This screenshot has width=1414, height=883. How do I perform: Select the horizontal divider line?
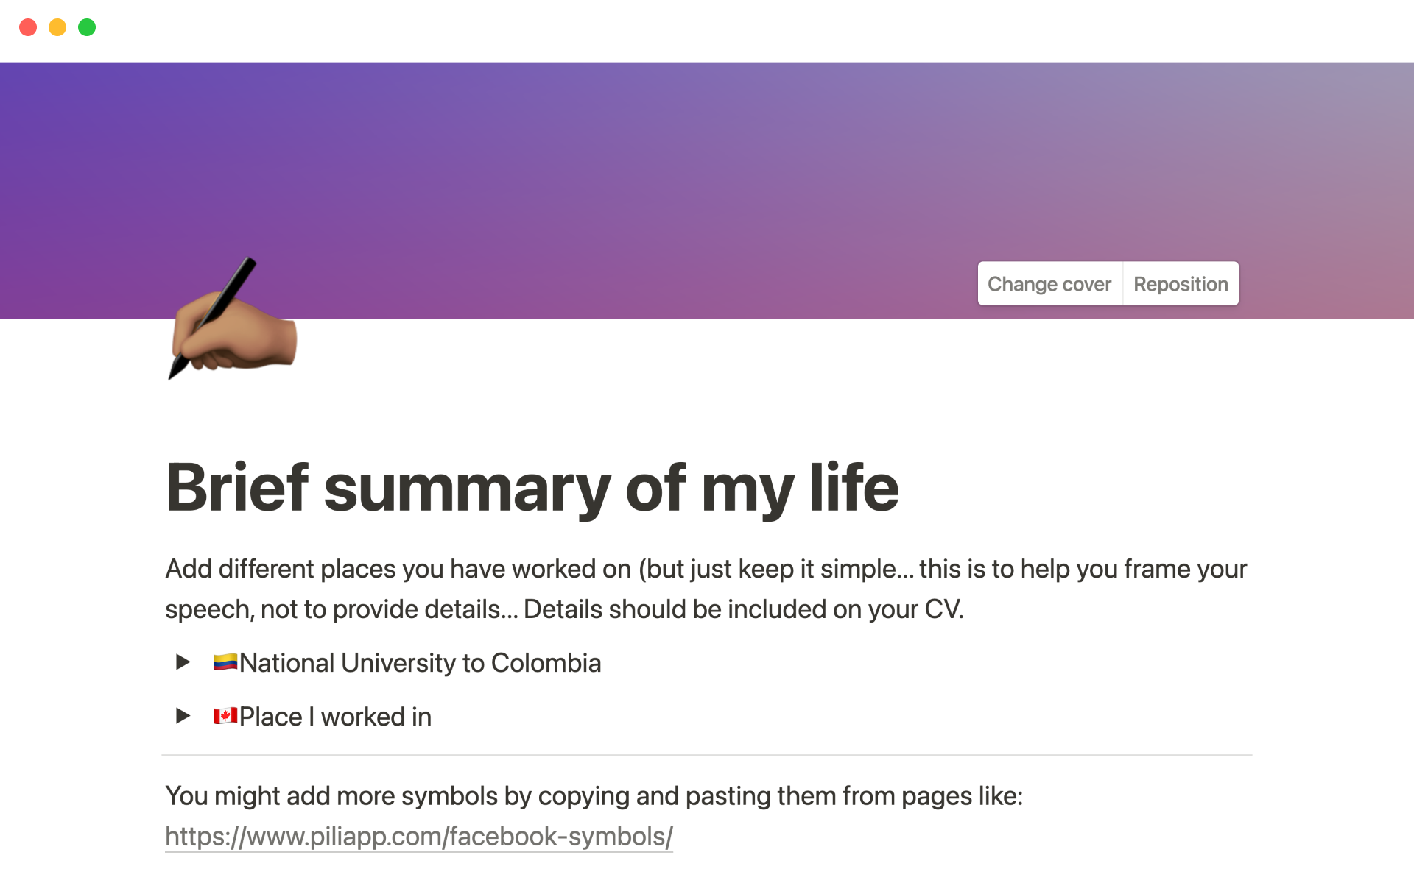tap(707, 755)
